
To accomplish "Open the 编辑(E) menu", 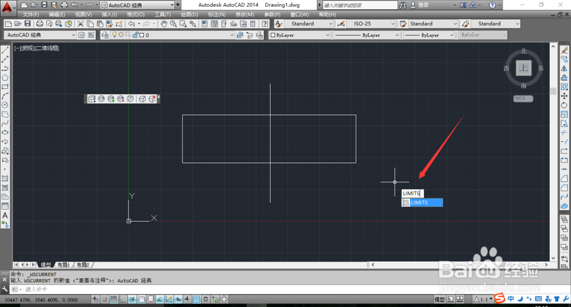I will pyautogui.click(x=57, y=15).
